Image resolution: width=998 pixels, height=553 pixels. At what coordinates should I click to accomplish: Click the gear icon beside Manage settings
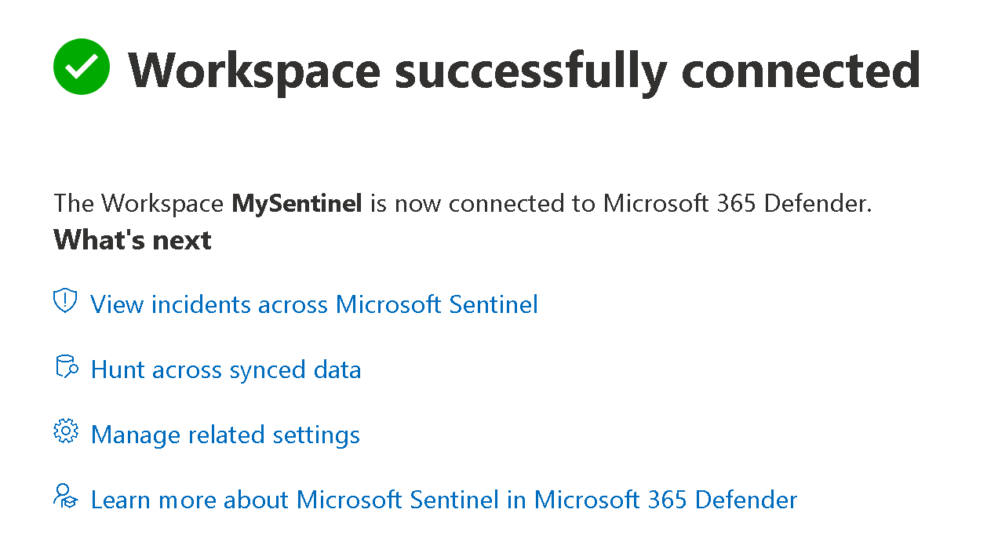(x=66, y=431)
